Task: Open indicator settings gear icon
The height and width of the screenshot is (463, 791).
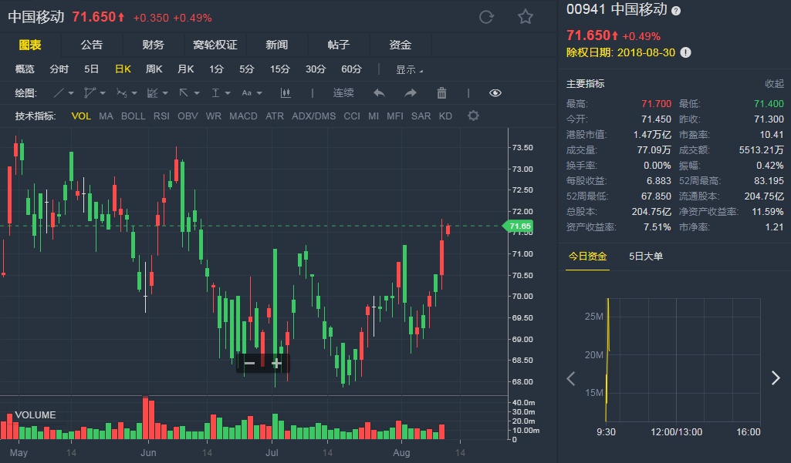Action: tap(473, 116)
